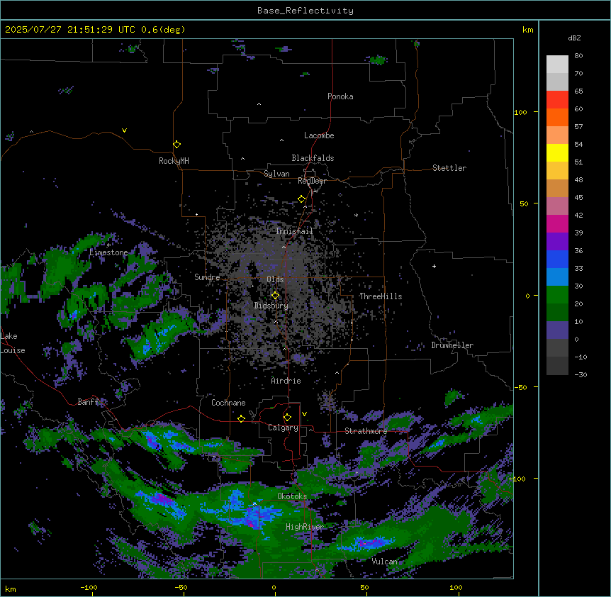Click the dBZ legend heading

[x=574, y=38]
